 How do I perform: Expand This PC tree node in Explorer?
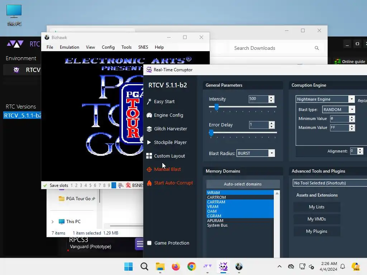click(x=53, y=222)
